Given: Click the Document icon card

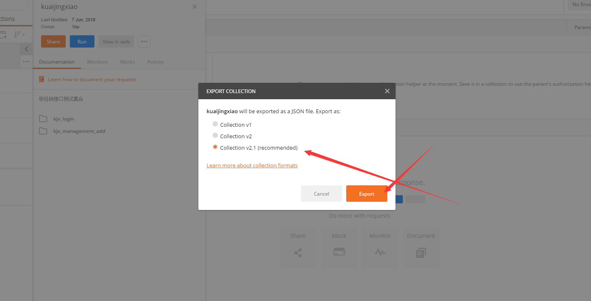Looking at the screenshot, I should [421, 248].
